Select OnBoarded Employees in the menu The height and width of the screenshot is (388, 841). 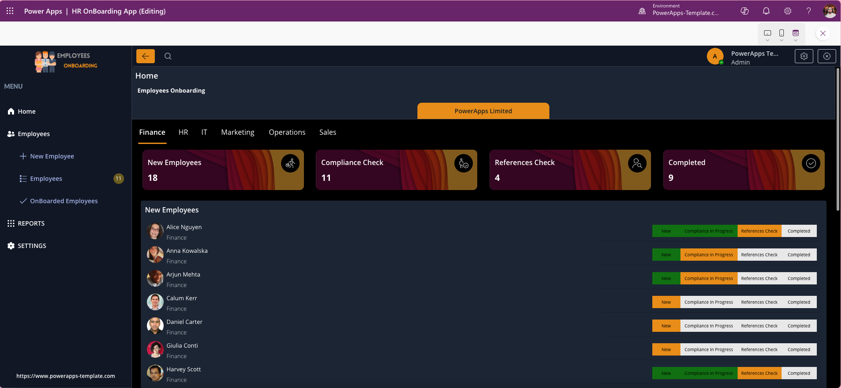(64, 201)
